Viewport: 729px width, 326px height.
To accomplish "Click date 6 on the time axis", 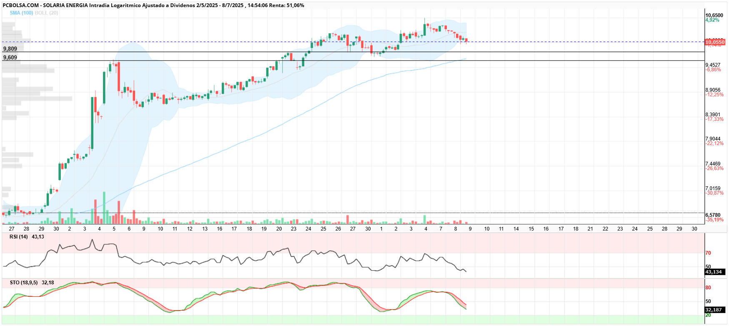I will pyautogui.click(x=129, y=229).
